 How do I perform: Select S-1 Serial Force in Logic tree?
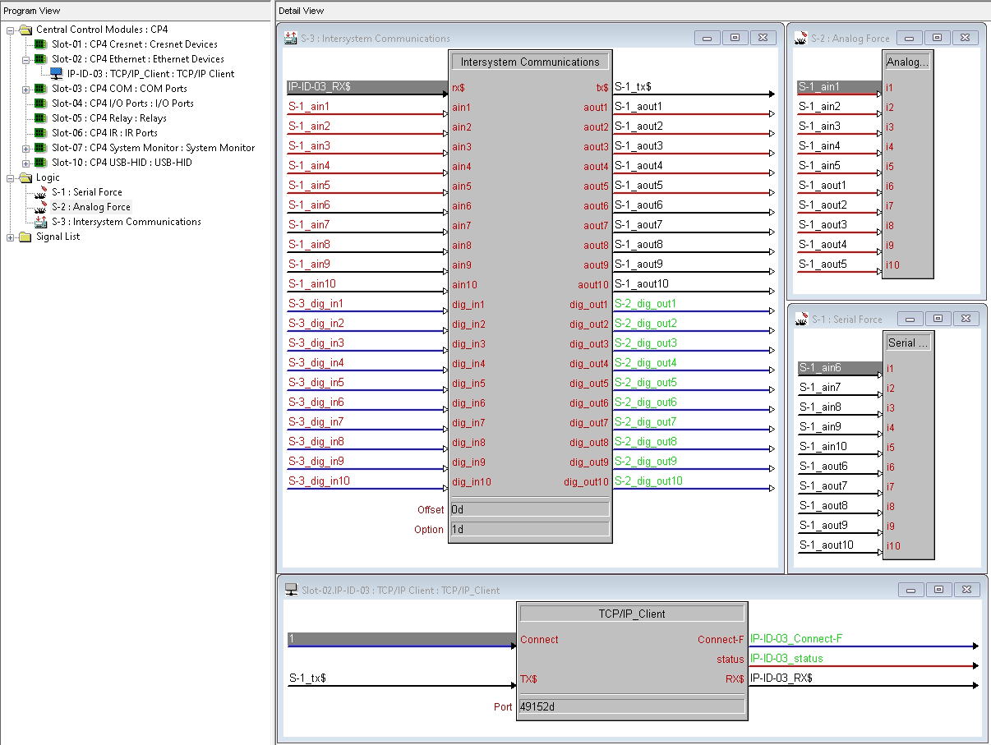(87, 192)
